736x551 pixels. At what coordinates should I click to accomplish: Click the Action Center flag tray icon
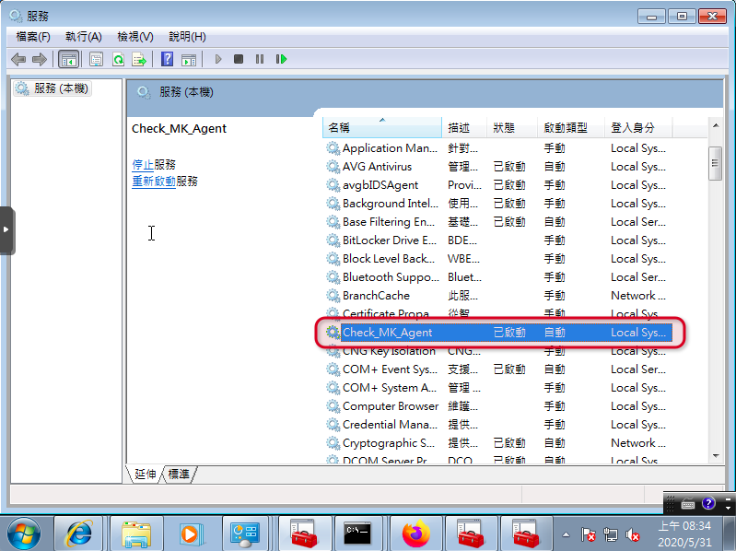pyautogui.click(x=588, y=534)
